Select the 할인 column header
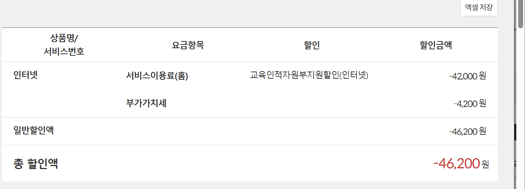This screenshot has width=525, height=189. 312,46
